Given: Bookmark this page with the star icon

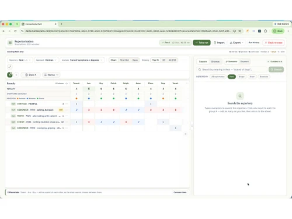Looking at the screenshot, I should click(239, 31).
